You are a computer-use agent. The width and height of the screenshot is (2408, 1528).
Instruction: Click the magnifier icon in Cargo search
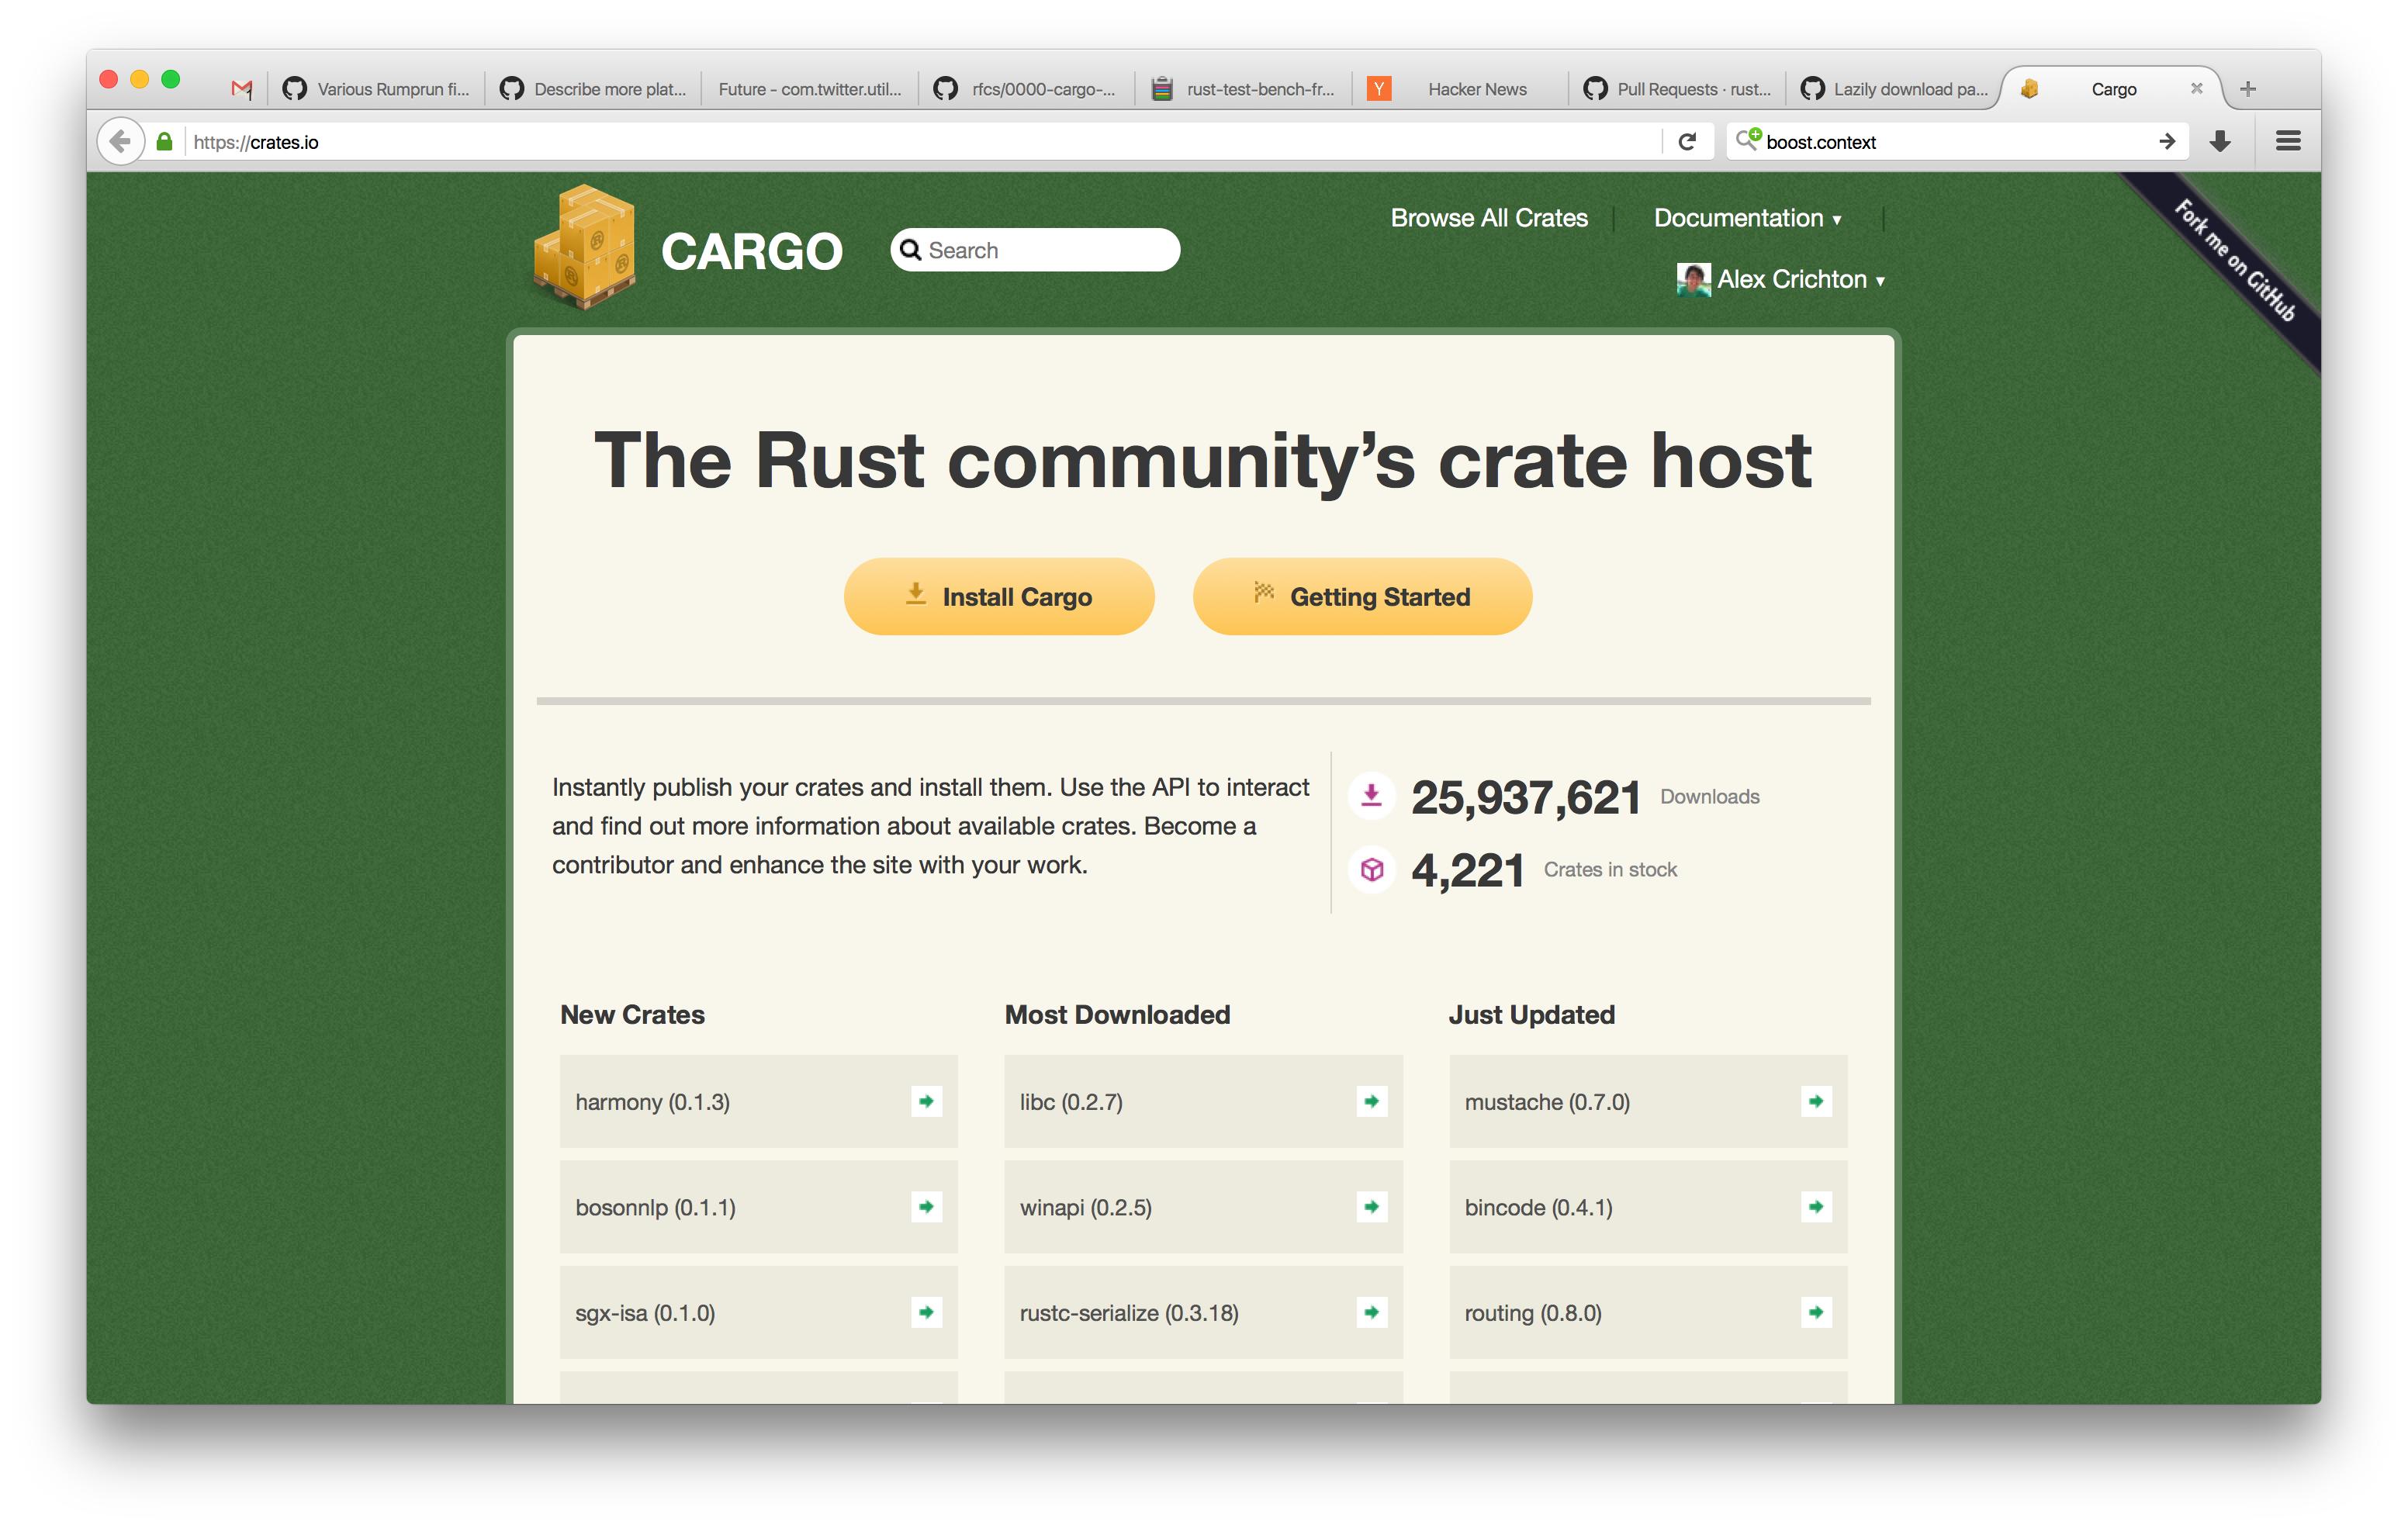pos(910,250)
